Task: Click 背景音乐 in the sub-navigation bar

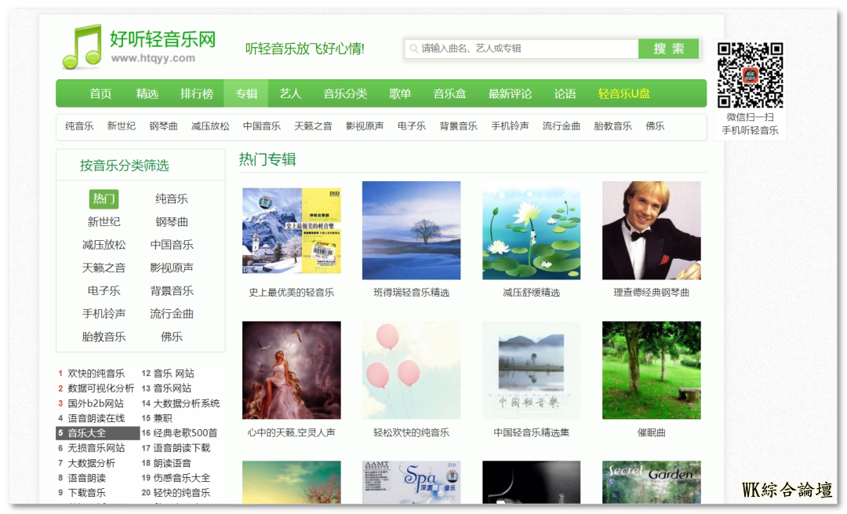Action: click(x=458, y=126)
